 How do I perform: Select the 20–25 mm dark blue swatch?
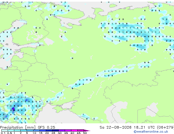49,130
